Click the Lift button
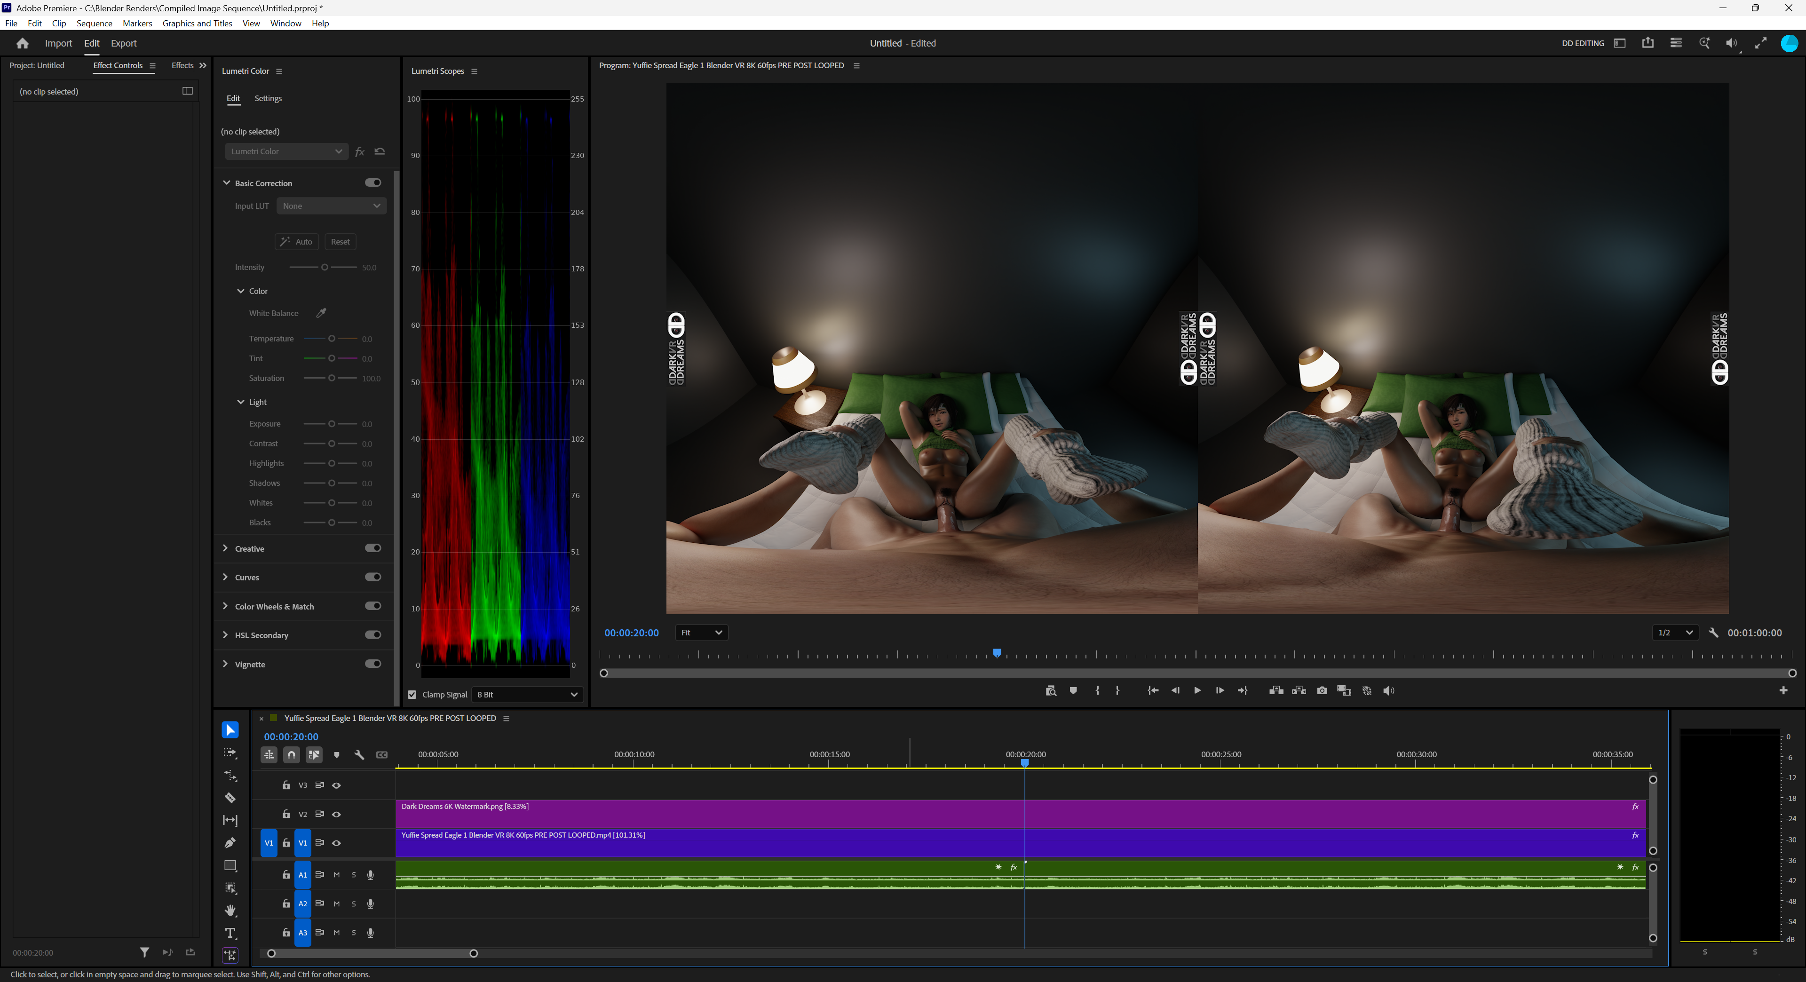Image resolution: width=1806 pixels, height=982 pixels. pos(1276,690)
